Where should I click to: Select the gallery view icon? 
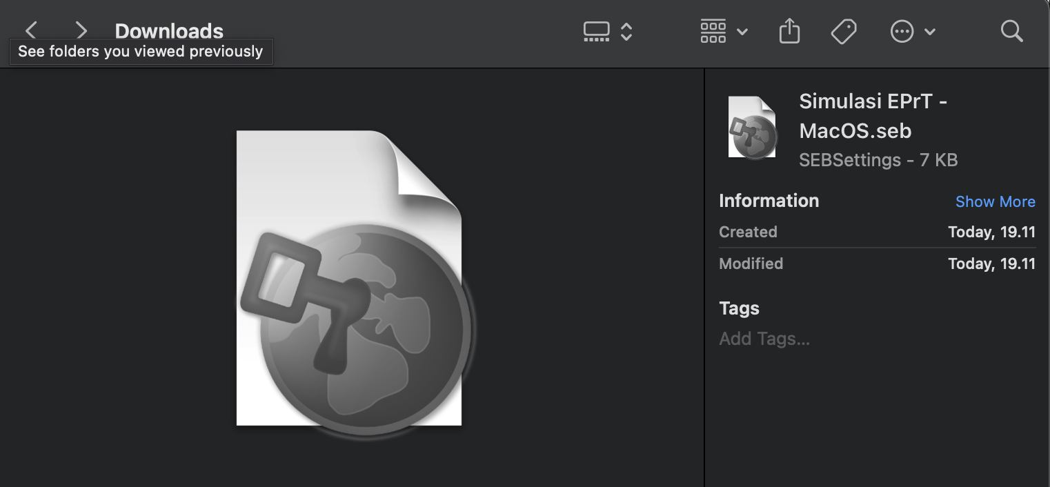click(596, 32)
